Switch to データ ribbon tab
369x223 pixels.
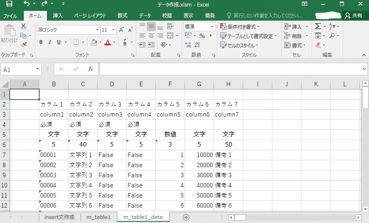[x=145, y=16]
